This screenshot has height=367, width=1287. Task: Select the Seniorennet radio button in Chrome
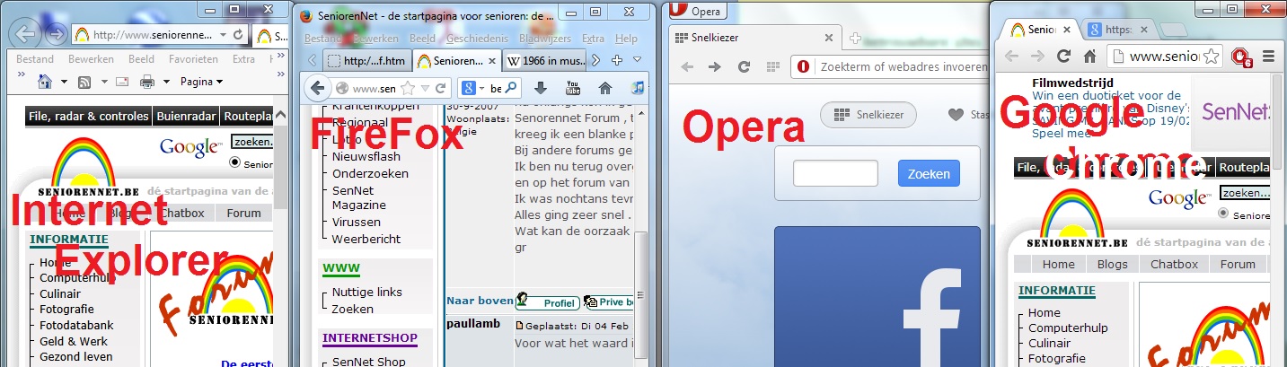click(x=1225, y=214)
